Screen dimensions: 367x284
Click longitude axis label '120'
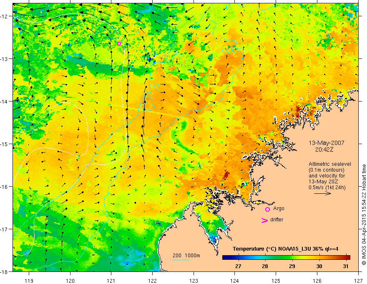(x=70, y=281)
